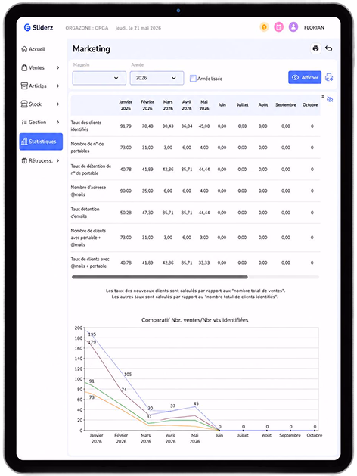Click 'Nombre de clients avec portable + @mails' label
The image size is (357, 476).
pyautogui.click(x=88, y=238)
